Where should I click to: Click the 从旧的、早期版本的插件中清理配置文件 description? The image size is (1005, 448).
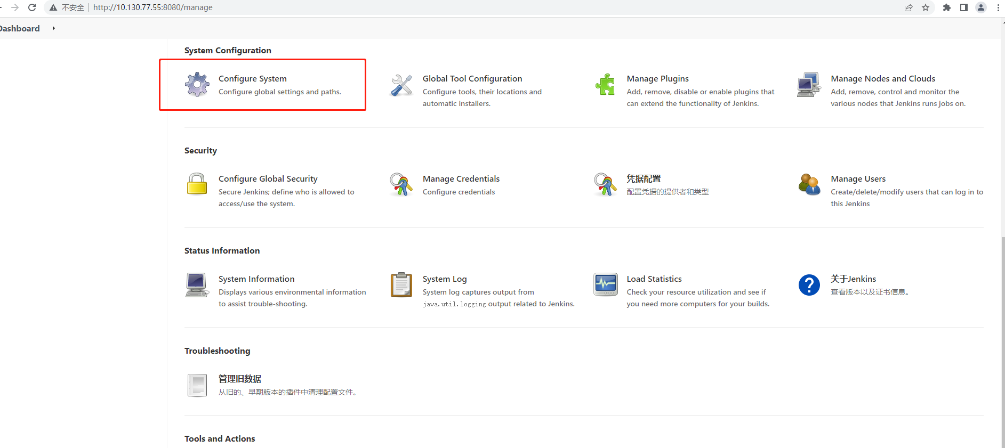click(x=288, y=392)
